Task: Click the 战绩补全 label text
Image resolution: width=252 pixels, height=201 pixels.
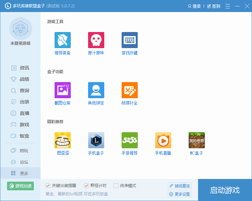Action: point(130,103)
